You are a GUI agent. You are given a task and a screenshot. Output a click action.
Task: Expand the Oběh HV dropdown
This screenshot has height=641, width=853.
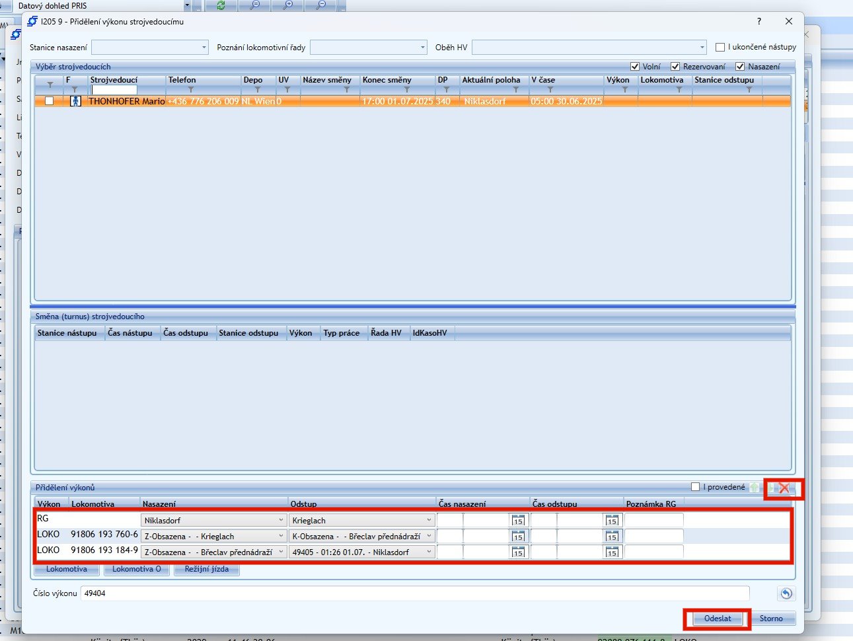click(x=702, y=48)
